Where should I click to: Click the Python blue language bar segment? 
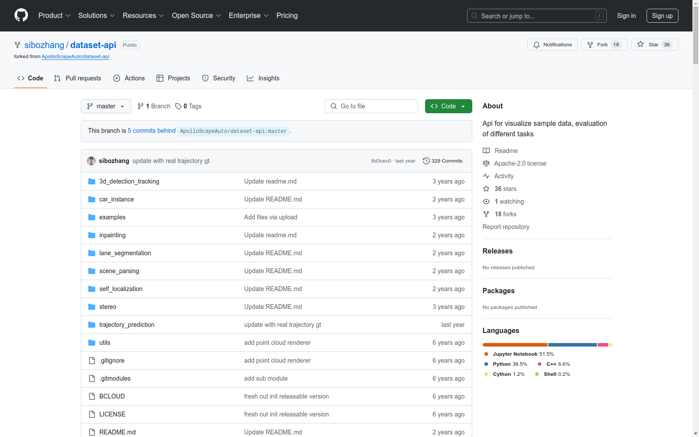572,345
